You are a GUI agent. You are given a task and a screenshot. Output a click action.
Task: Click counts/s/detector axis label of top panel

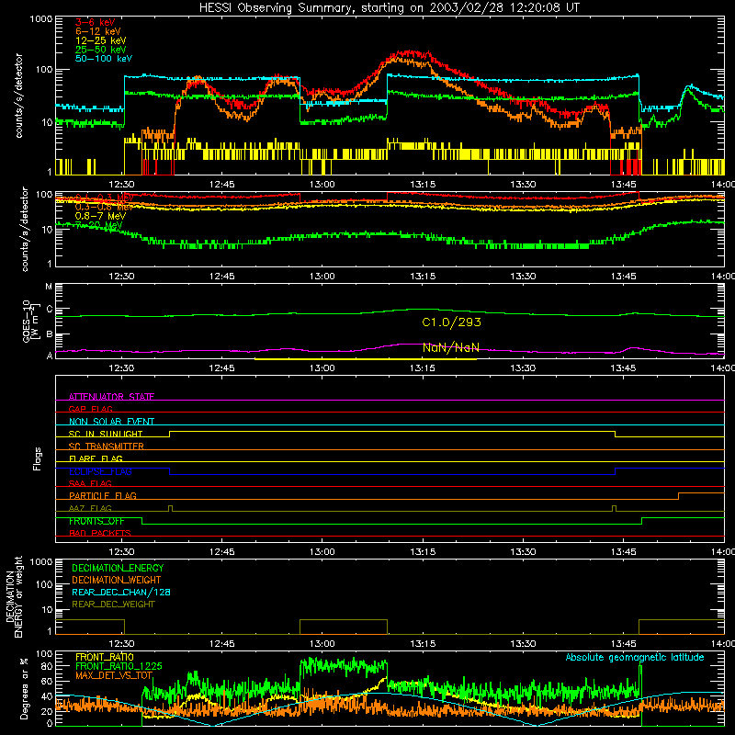(x=18, y=96)
